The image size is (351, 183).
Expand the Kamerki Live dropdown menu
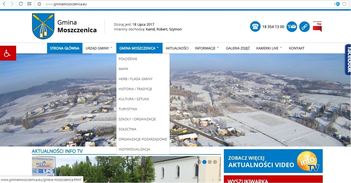(269, 48)
